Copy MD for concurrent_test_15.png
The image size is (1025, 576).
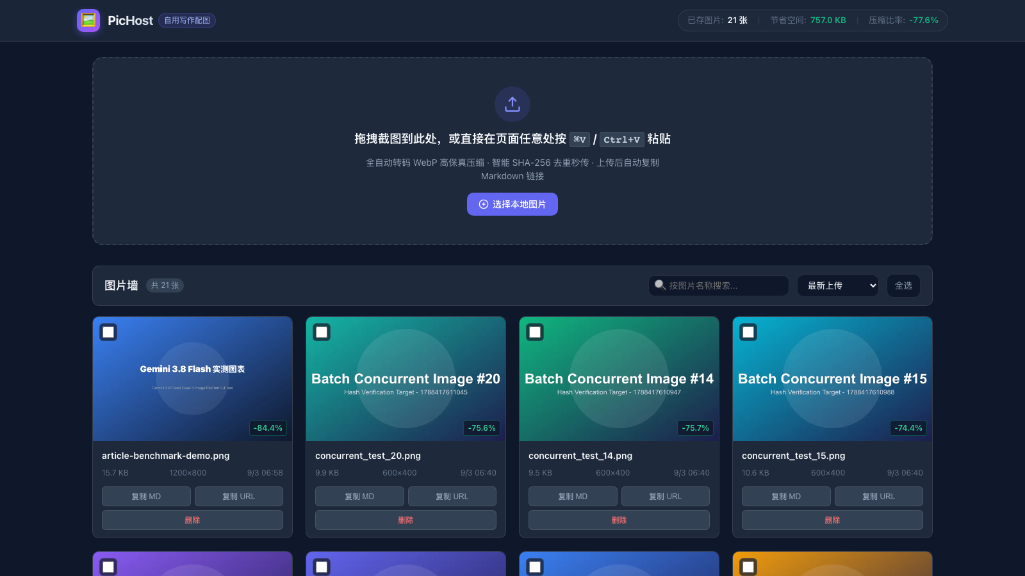click(x=786, y=496)
